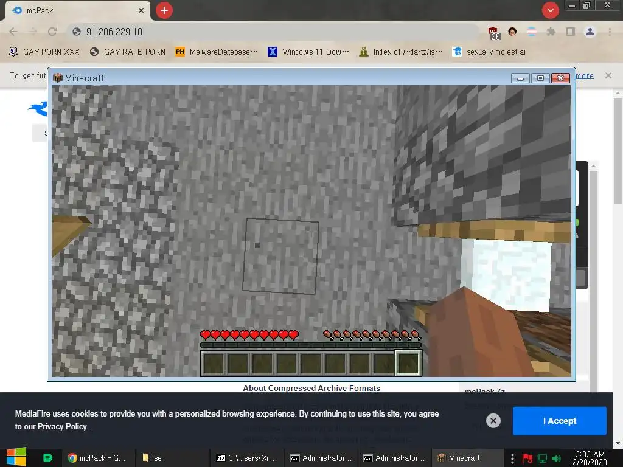Screen dimensions: 623x467
Task: Dismiss the Chrome infobar with its X
Action: [x=608, y=75]
